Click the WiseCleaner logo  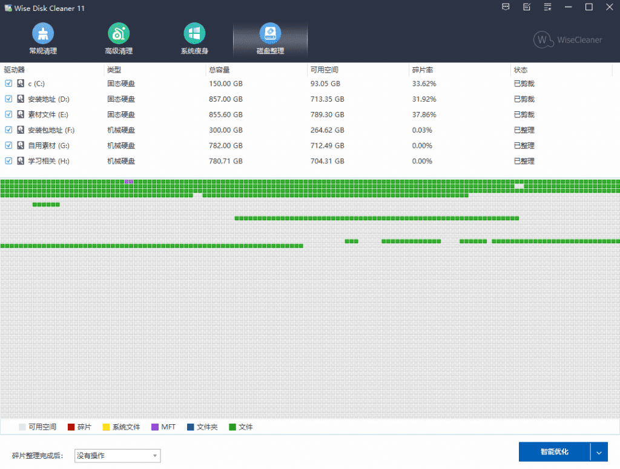click(567, 40)
